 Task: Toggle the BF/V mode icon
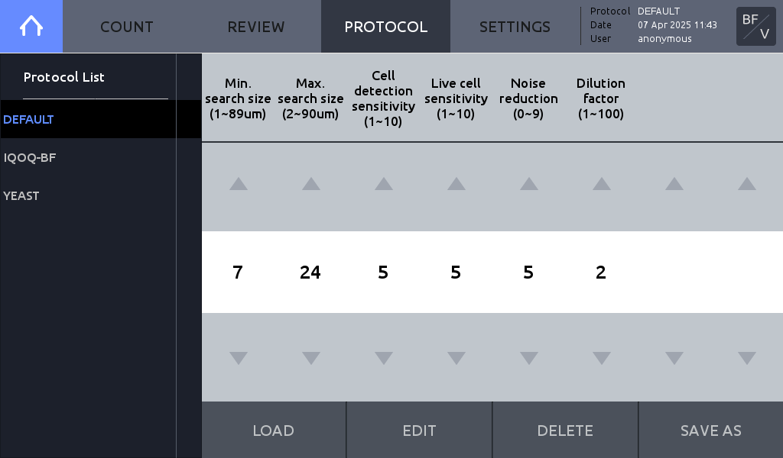click(x=756, y=27)
